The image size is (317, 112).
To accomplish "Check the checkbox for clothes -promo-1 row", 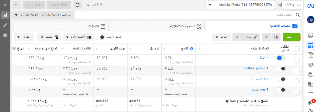I will pyautogui.click(x=297, y=70).
